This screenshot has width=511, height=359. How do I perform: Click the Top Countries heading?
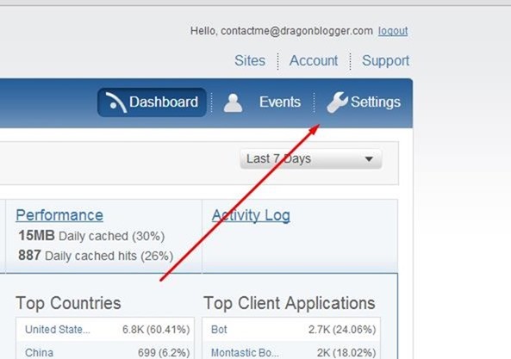click(68, 303)
